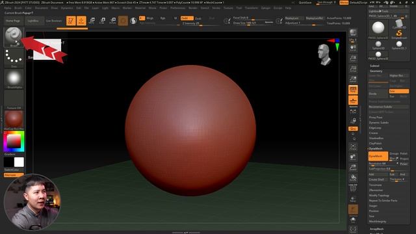Open the BrushAlpha selector

click(x=14, y=79)
